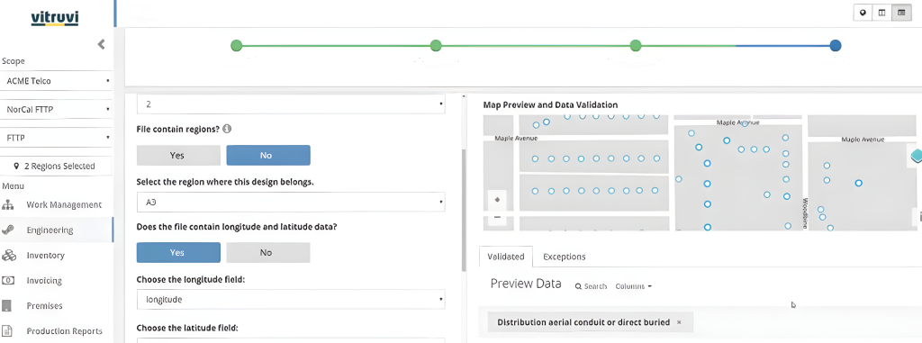Click the left form panel scrollbar
The image size is (922, 343).
coord(463,210)
